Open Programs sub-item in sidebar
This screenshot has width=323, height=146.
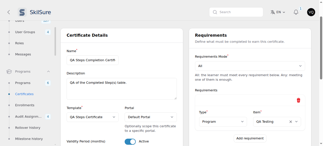[23, 83]
